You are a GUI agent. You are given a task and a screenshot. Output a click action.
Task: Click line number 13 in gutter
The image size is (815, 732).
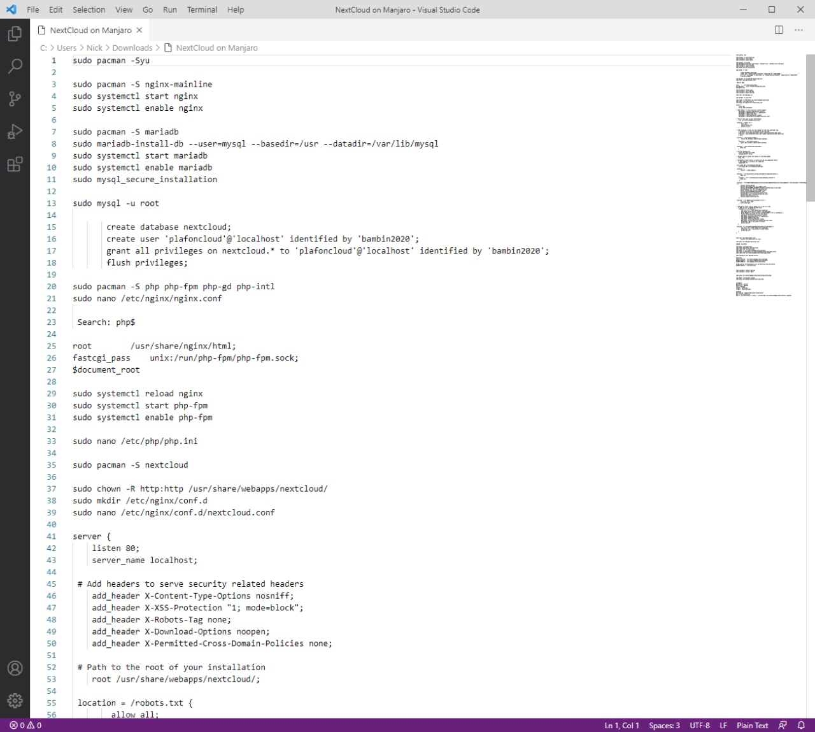click(51, 203)
